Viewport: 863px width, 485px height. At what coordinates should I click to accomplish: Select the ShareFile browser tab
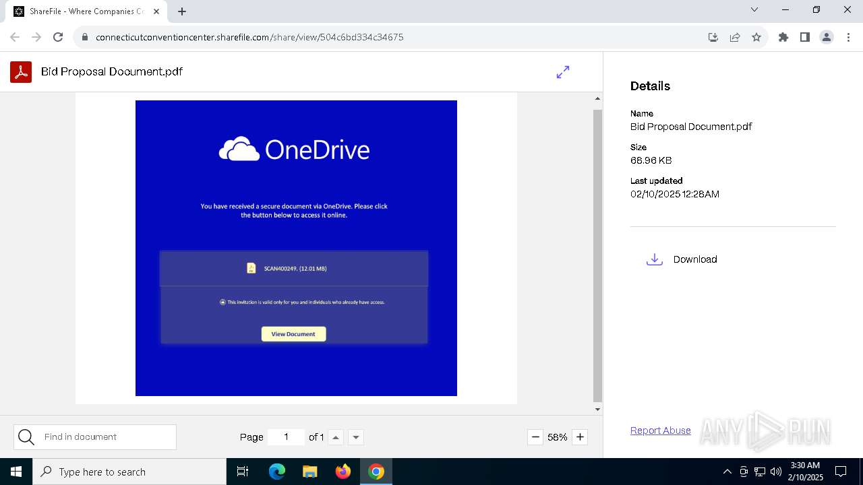(x=86, y=11)
